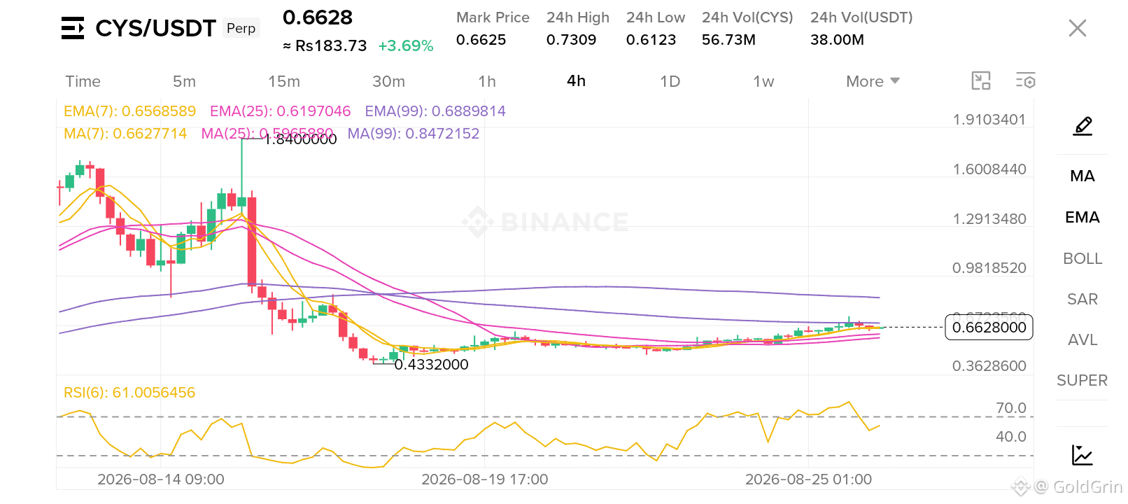Image resolution: width=1128 pixels, height=504 pixels.
Task: Select the 1w timeframe
Action: [x=764, y=81]
